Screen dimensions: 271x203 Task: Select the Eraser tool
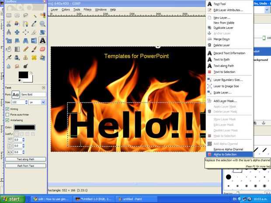[42, 49]
